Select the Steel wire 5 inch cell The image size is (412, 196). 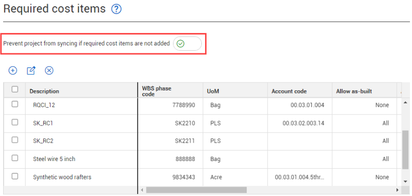81,159
